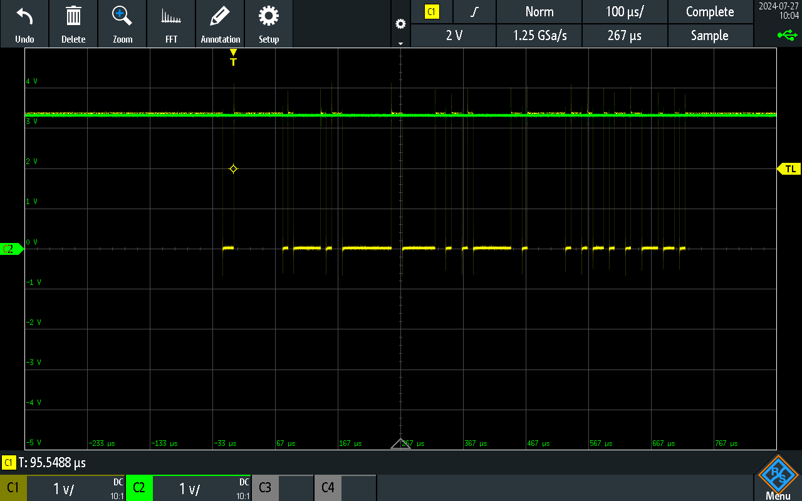Toggle channel C1 on or off
The width and height of the screenshot is (802, 501).
(13, 488)
